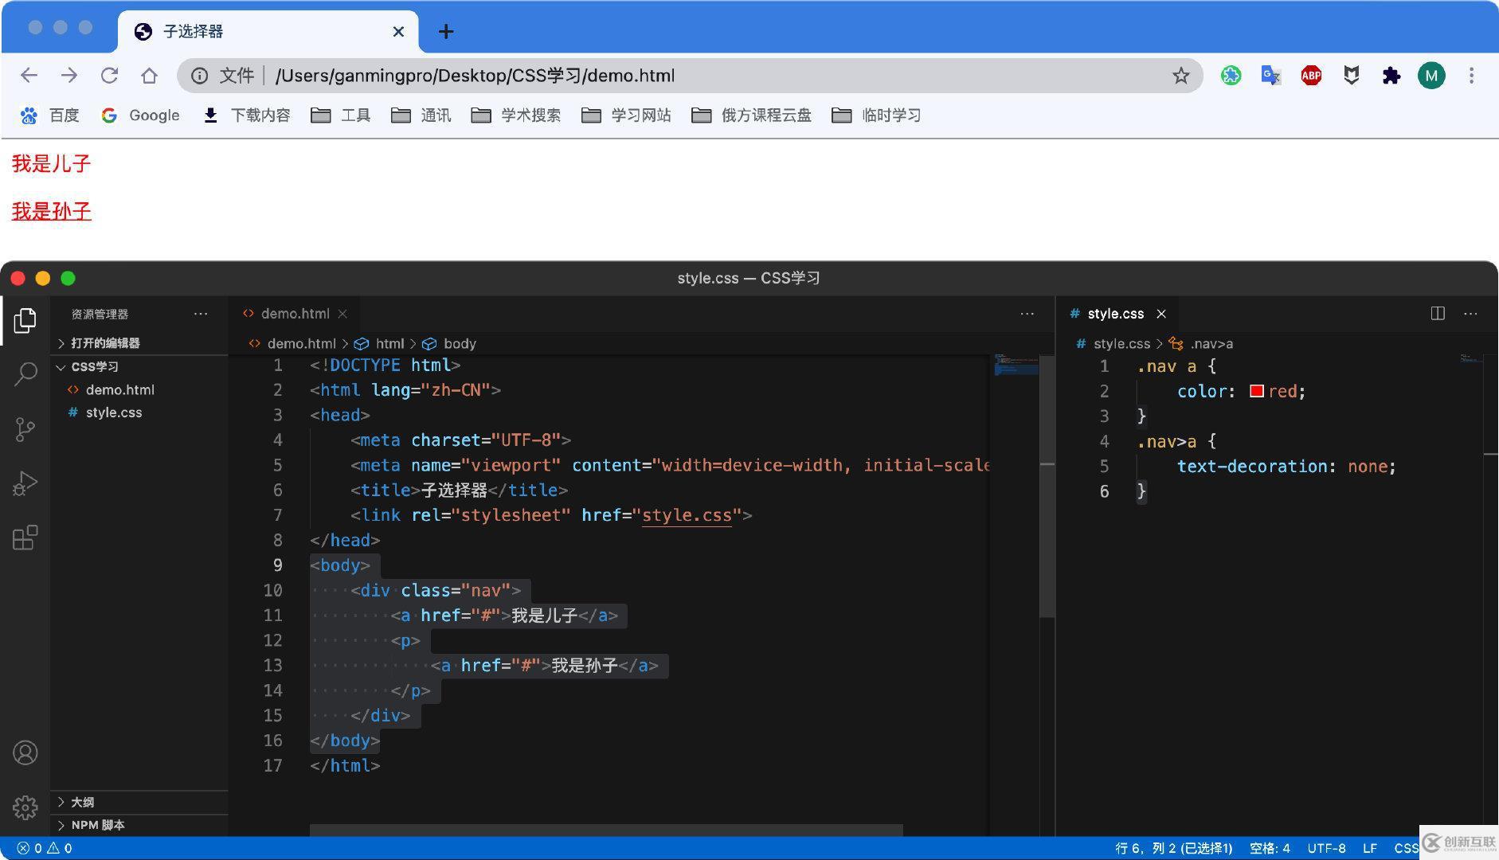Open the Chrome profile avatar M
The height and width of the screenshot is (860, 1499).
point(1431,76)
